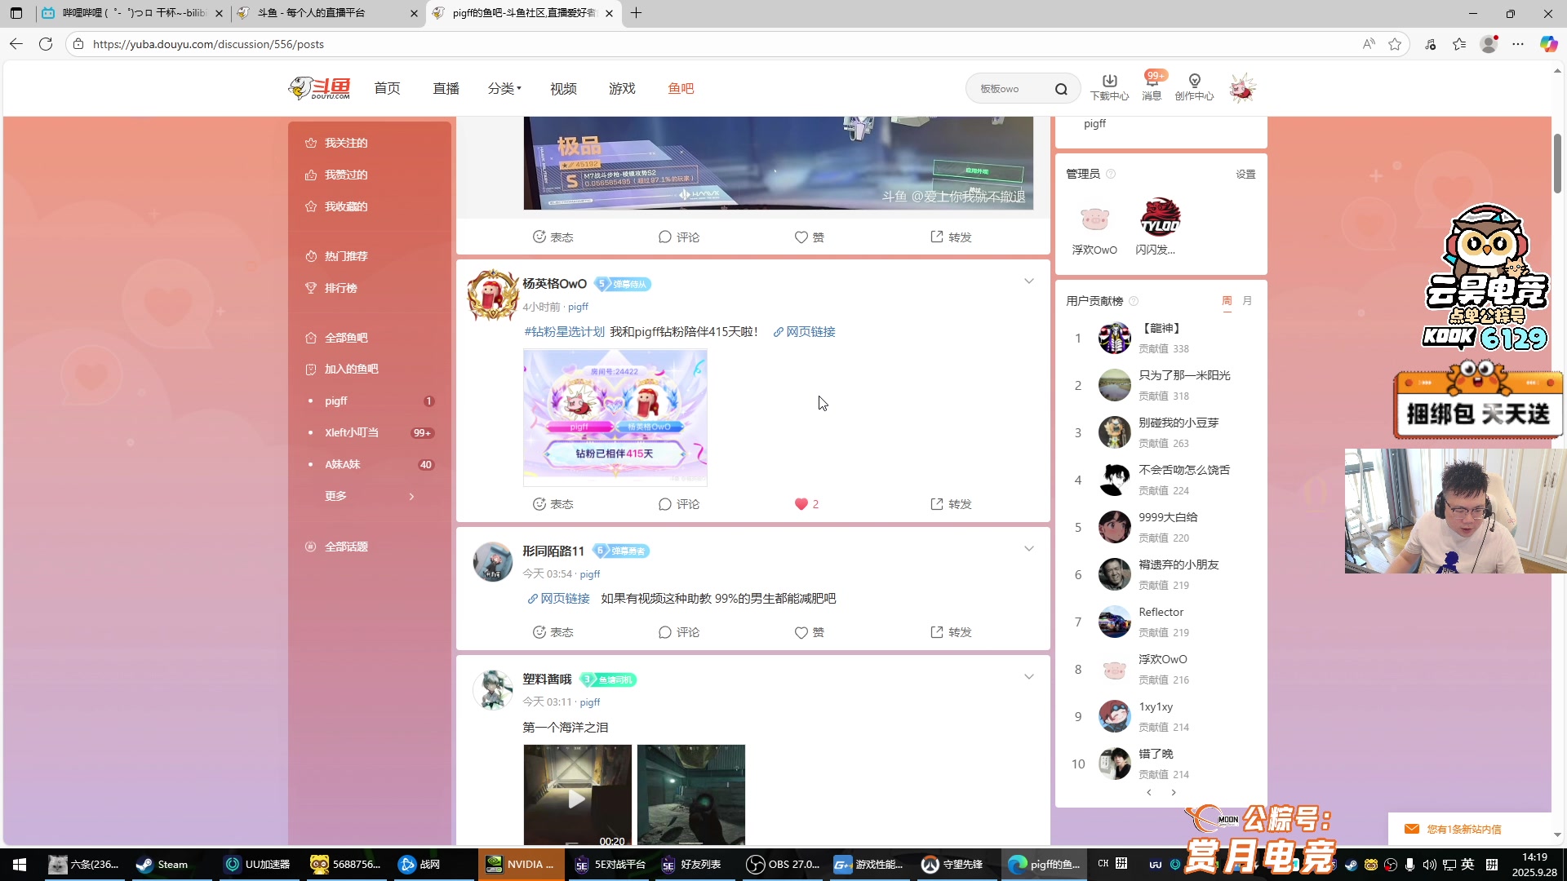
Task: Switch contribution leaderboard to 月 view
Action: click(1247, 300)
